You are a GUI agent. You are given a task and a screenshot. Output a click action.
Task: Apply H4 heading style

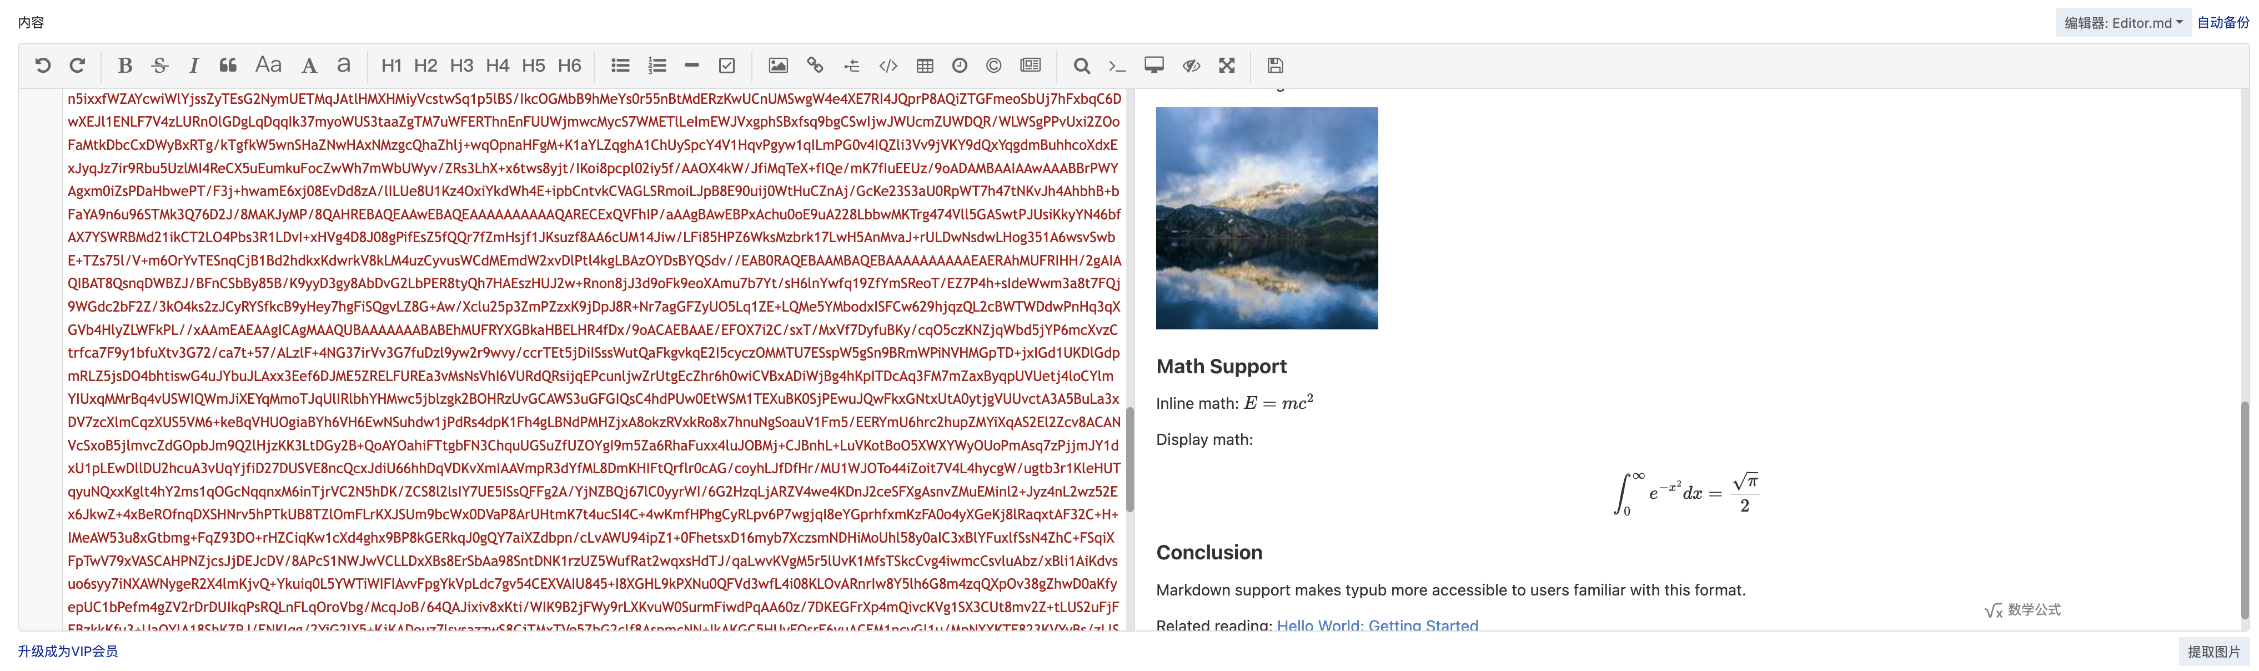[x=497, y=66]
